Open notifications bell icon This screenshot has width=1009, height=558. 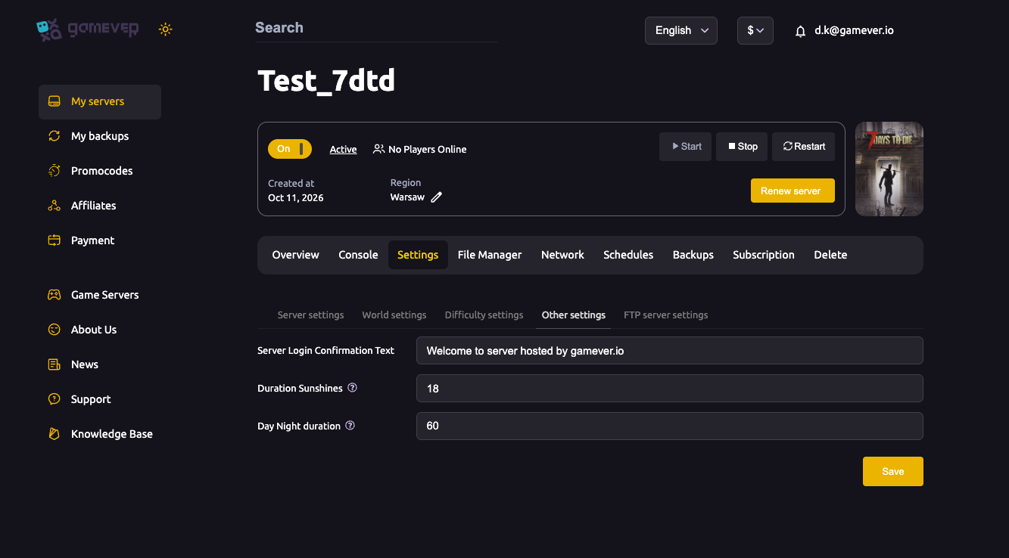point(801,31)
